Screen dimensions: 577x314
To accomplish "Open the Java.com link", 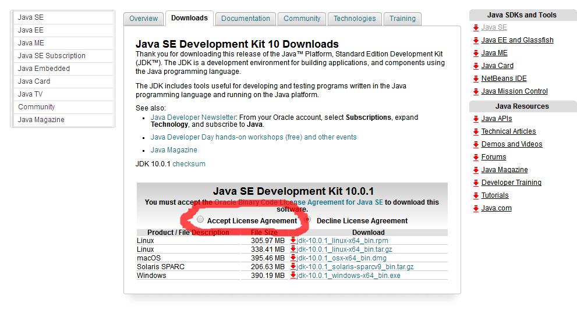I will pyautogui.click(x=497, y=208).
